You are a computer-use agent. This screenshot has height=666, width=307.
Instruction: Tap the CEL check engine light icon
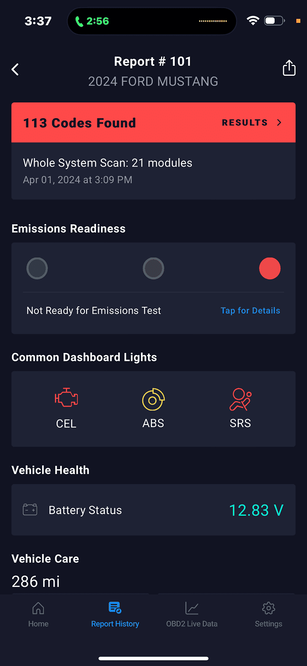[66, 398]
